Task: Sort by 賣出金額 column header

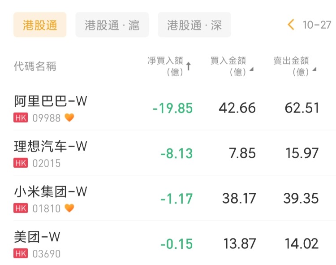Action: [x=295, y=66]
